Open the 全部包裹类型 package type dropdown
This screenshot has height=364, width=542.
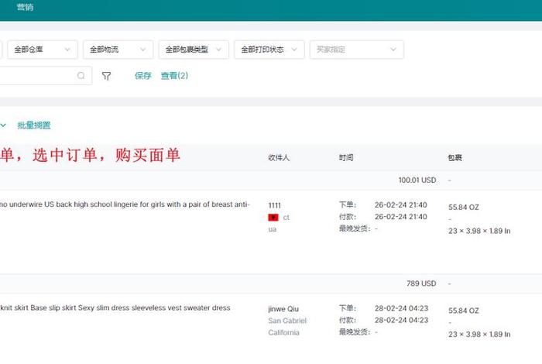[194, 50]
